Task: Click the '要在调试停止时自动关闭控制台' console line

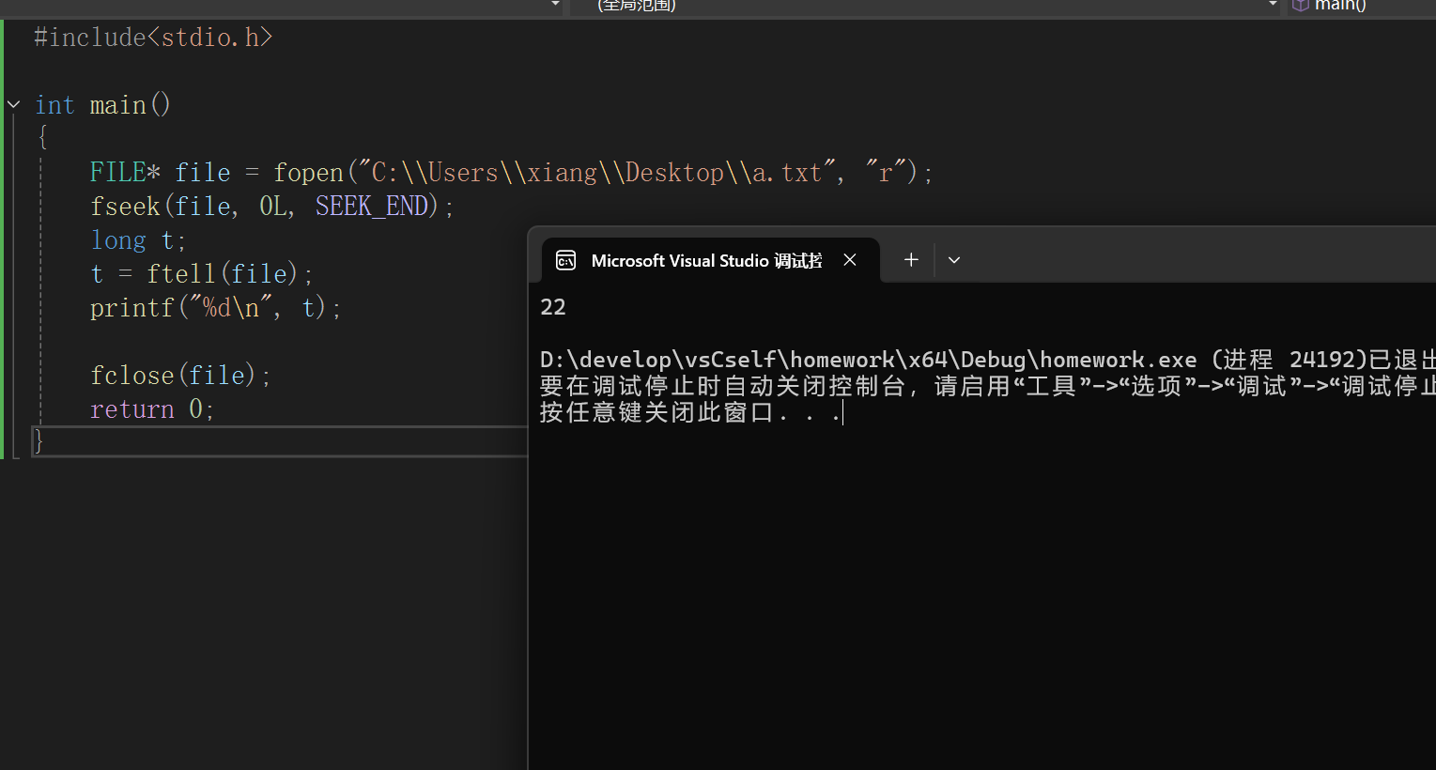Action: (x=988, y=386)
